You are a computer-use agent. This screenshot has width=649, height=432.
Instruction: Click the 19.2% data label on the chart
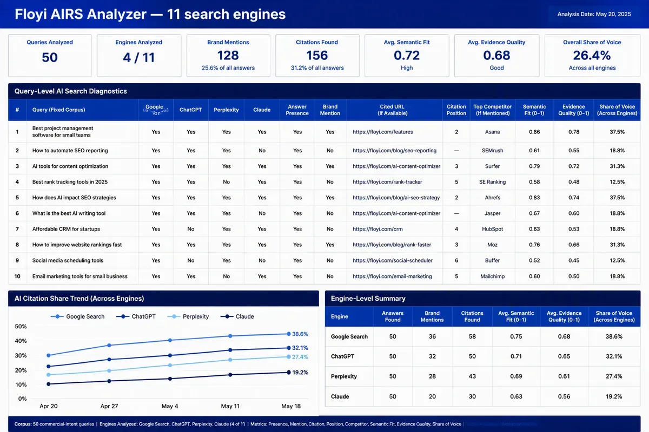(300, 372)
